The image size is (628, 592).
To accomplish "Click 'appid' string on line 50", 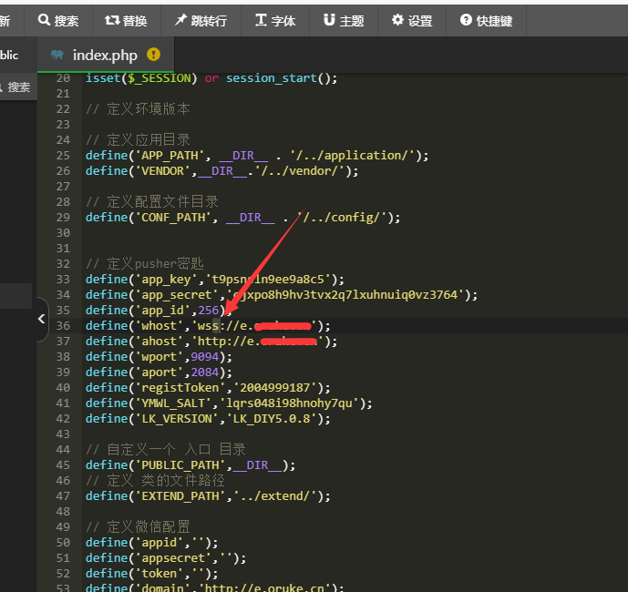I will (x=159, y=543).
